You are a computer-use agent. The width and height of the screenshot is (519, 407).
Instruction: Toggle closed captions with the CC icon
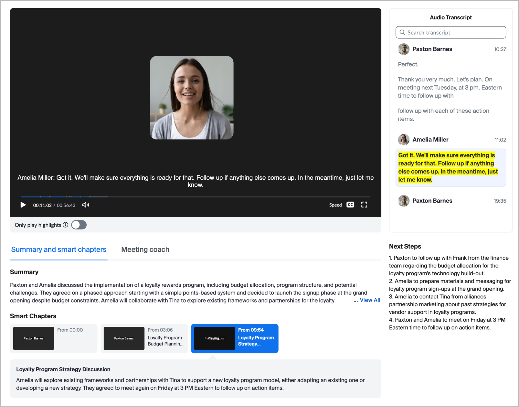[350, 205]
